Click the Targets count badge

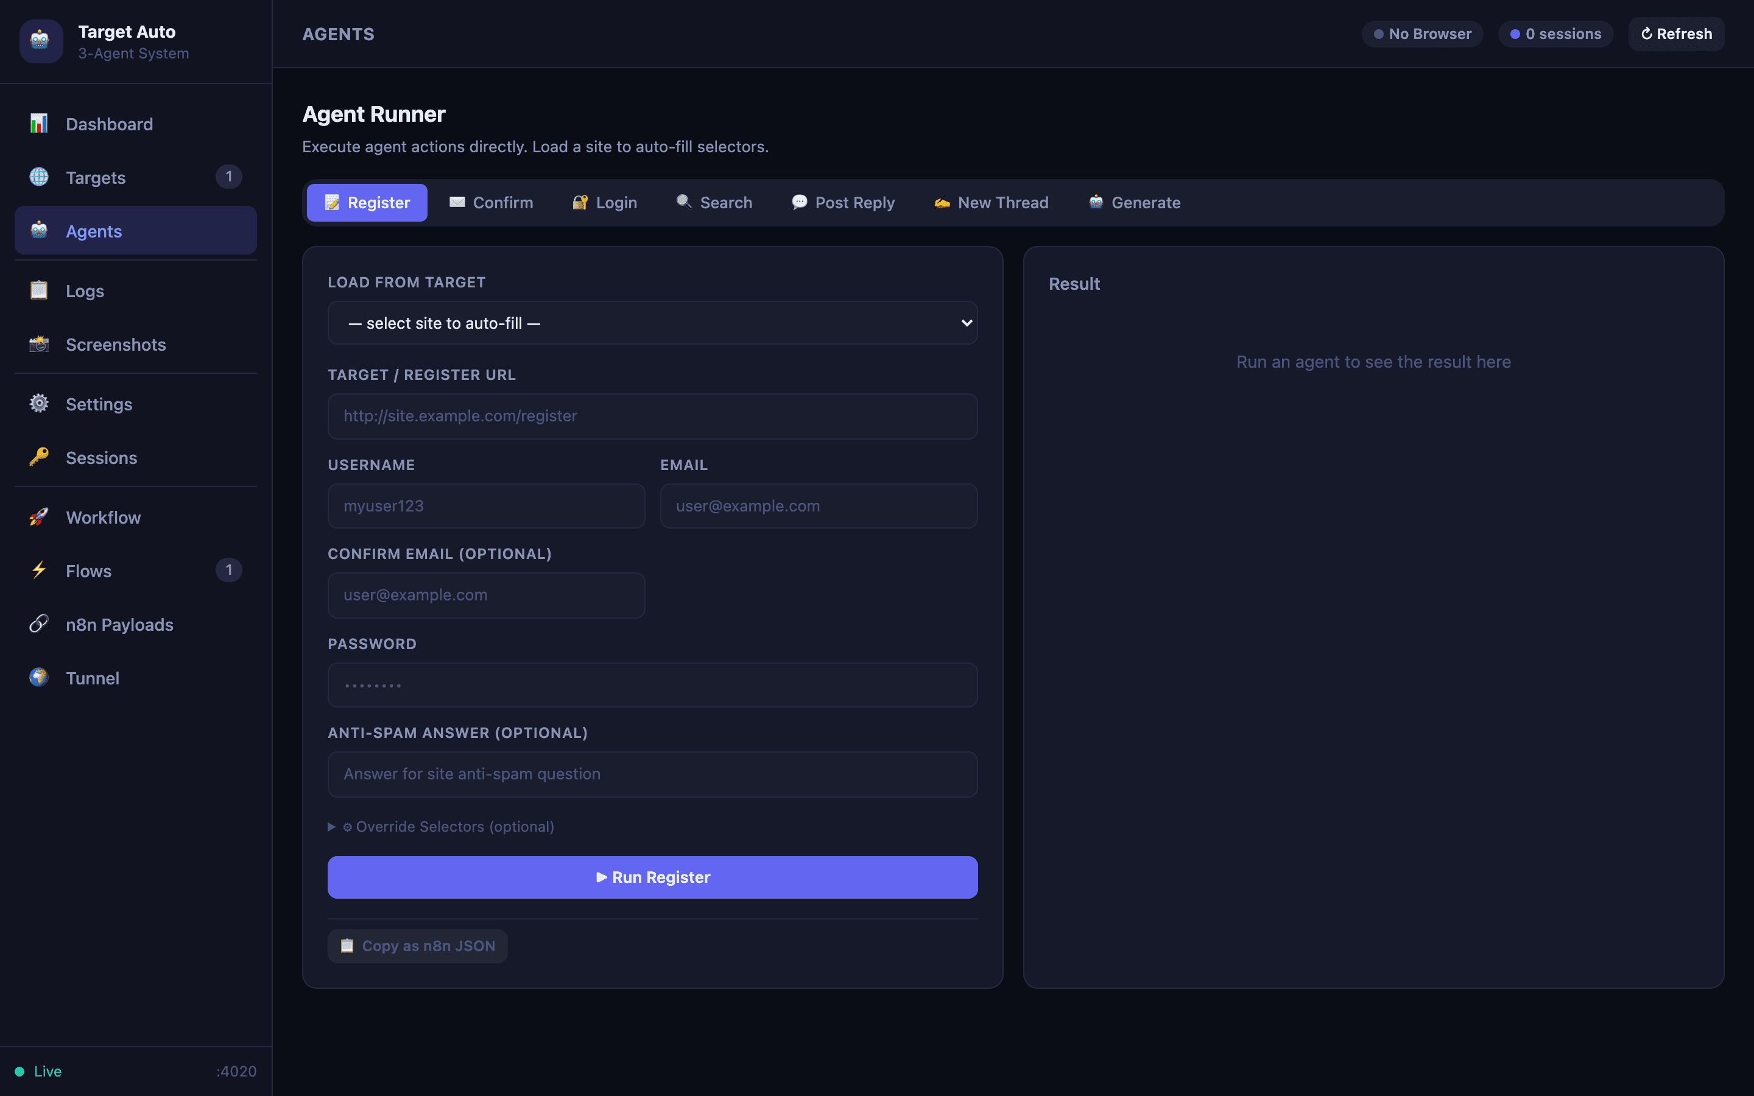coord(229,177)
